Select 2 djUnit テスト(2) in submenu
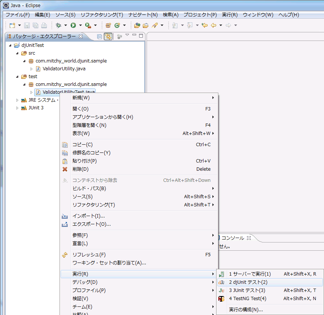 [x=270, y=282]
